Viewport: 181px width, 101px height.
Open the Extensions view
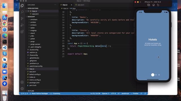[22, 32]
